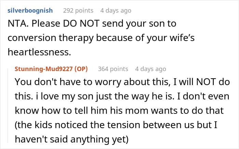Viewport: 239px width, 149px height.
Task: Open the OP reply's '4 days ago' timestamp
Action: (x=150, y=69)
